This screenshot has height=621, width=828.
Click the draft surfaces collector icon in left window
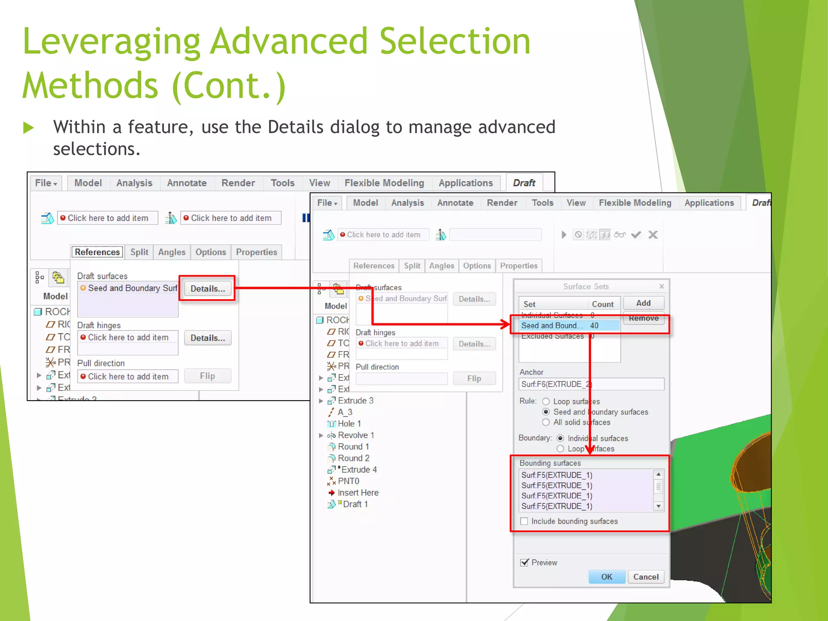click(47, 218)
